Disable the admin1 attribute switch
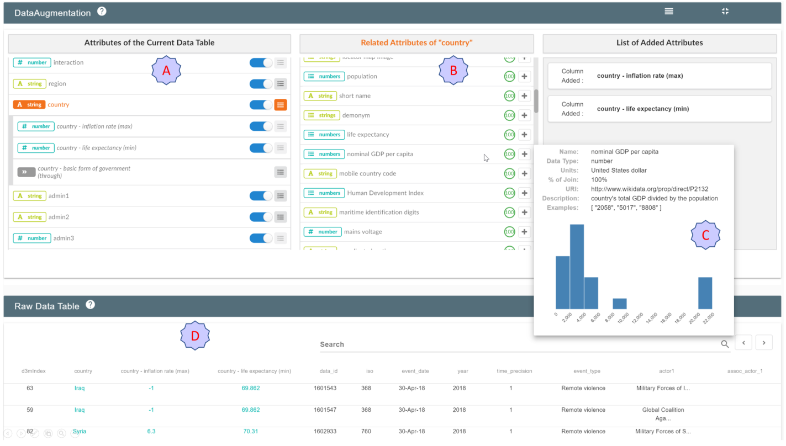The image size is (786, 446). [261, 196]
